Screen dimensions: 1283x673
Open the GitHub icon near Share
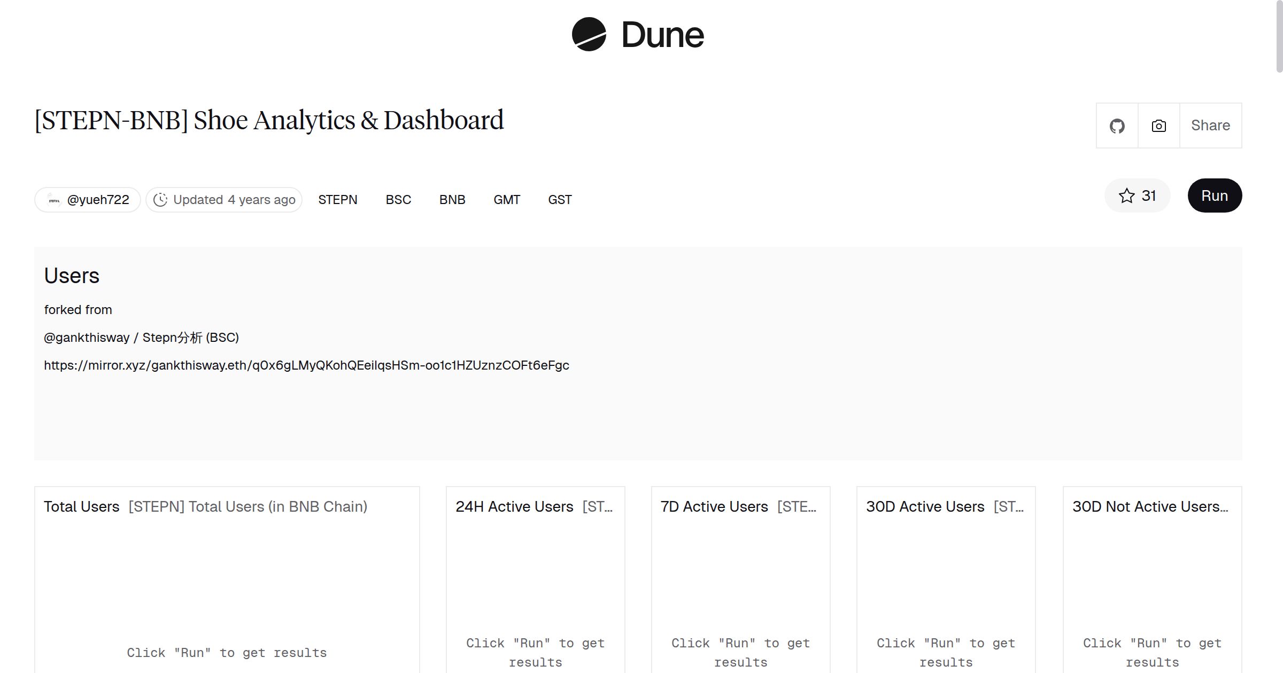point(1117,125)
